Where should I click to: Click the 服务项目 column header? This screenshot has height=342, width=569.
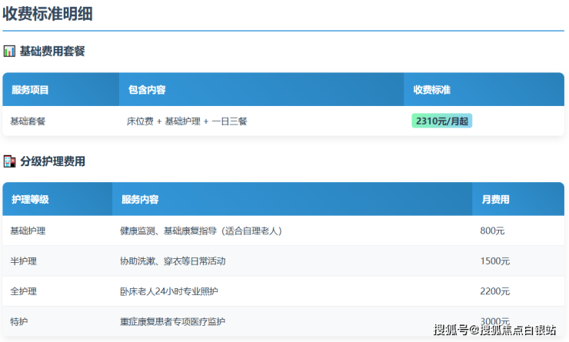[x=30, y=90]
